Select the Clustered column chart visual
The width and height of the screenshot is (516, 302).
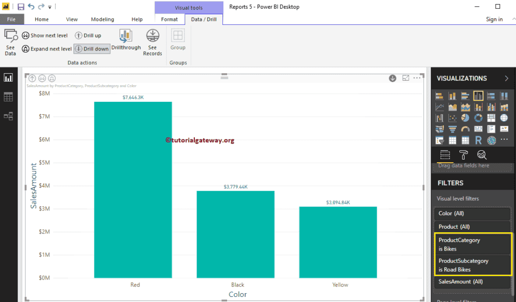point(478,96)
